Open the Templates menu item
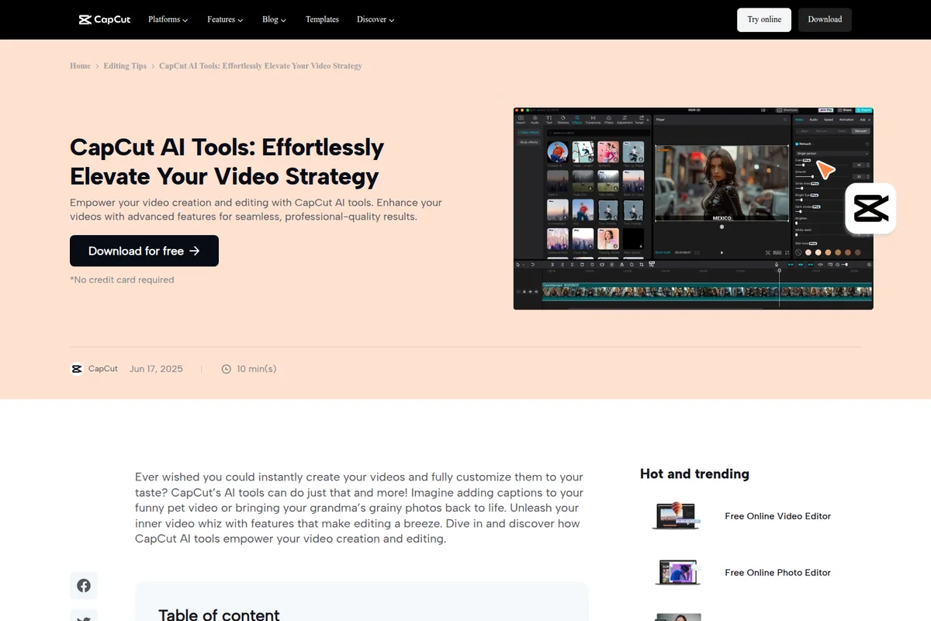 pos(322,19)
